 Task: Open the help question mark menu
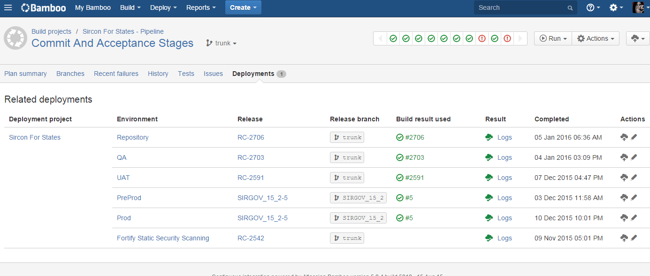click(x=593, y=7)
